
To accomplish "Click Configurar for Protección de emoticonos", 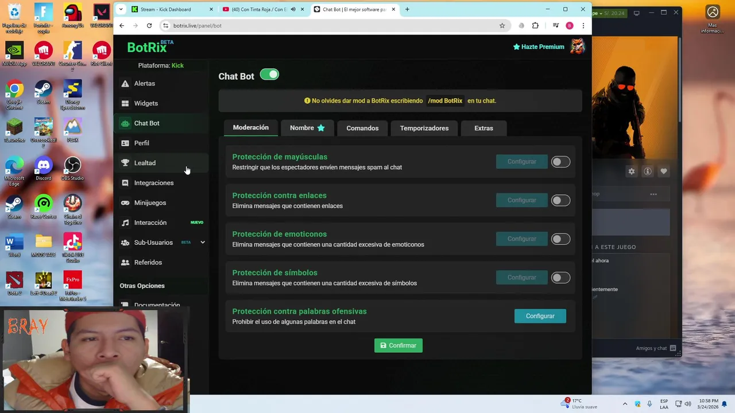I will (x=521, y=239).
